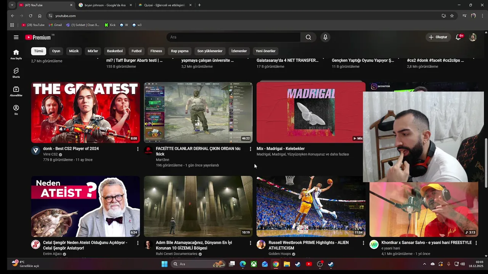Focus the YouTube Ara search box
The image size is (488, 274).
click(233, 37)
